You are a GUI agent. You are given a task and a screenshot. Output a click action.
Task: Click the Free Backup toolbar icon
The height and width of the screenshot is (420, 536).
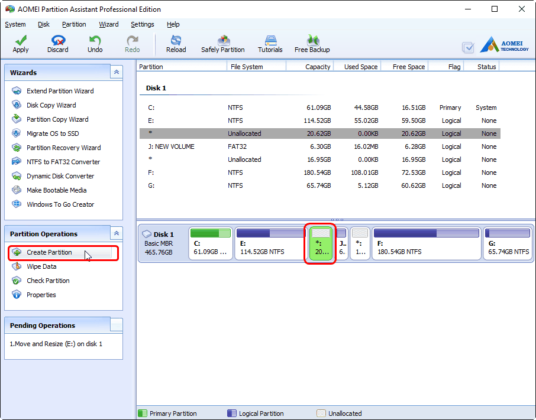(312, 40)
